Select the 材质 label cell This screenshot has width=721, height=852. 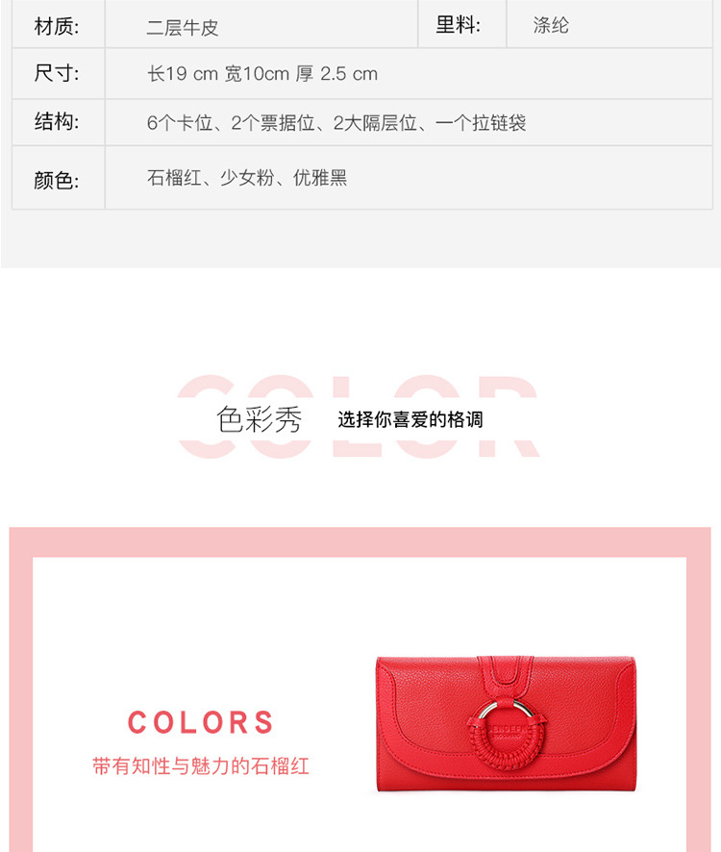click(58, 25)
